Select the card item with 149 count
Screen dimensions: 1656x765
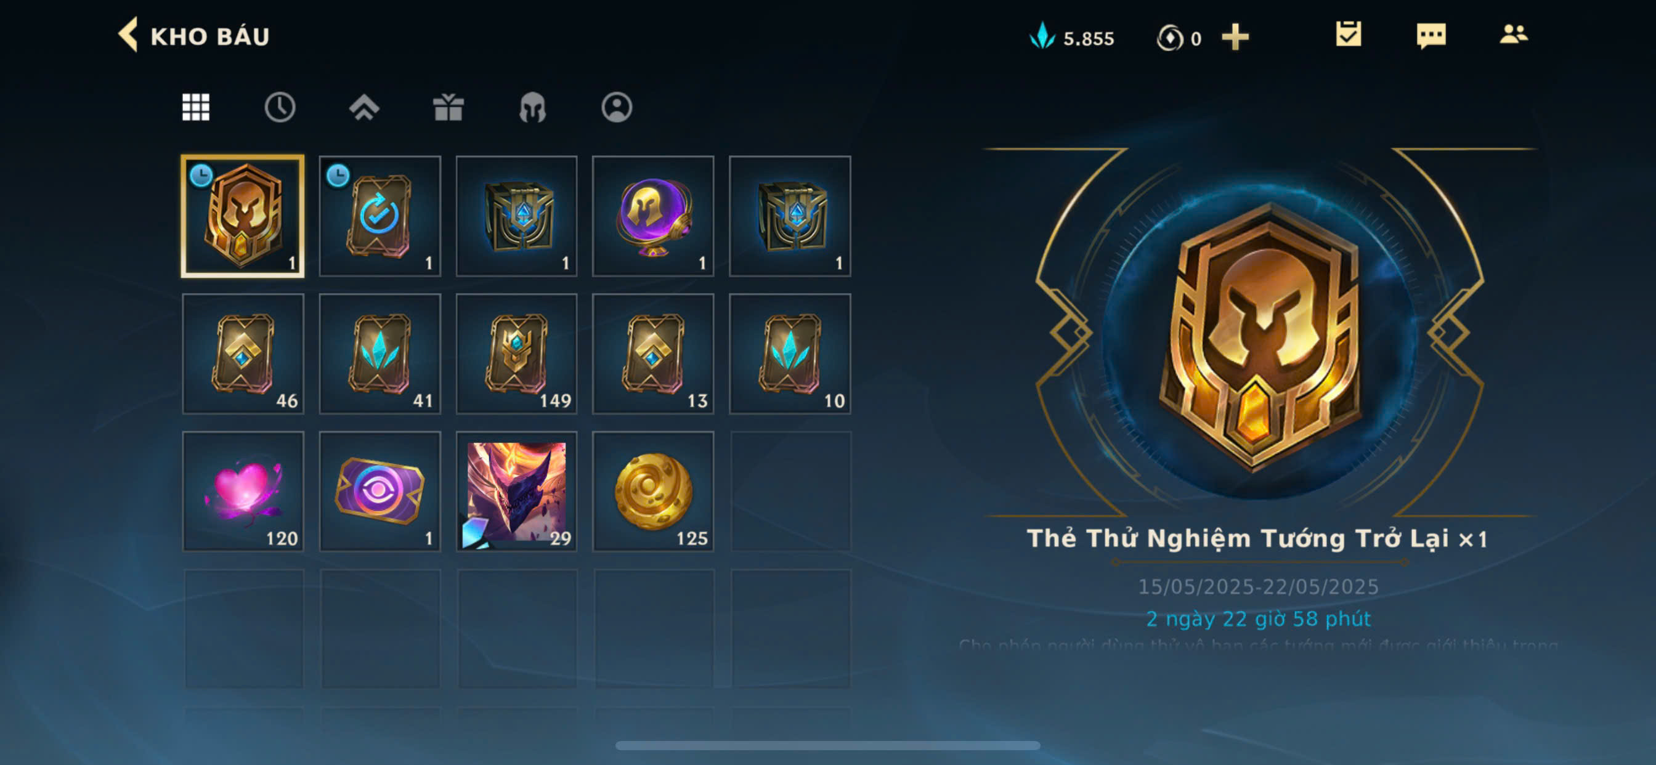click(517, 354)
